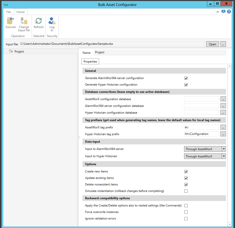Switch to the Properties tab
The height and width of the screenshot is (228, 235).
click(x=90, y=62)
